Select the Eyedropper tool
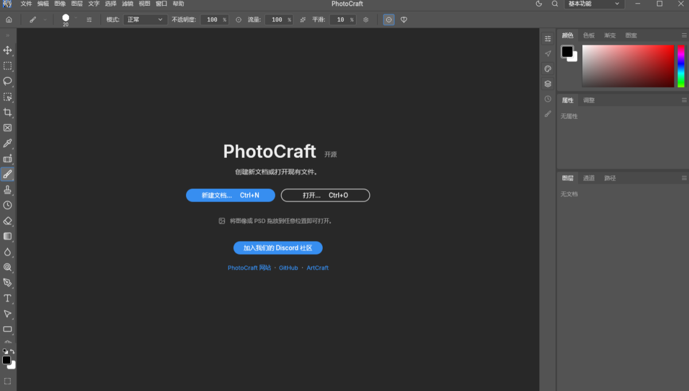 (7, 144)
